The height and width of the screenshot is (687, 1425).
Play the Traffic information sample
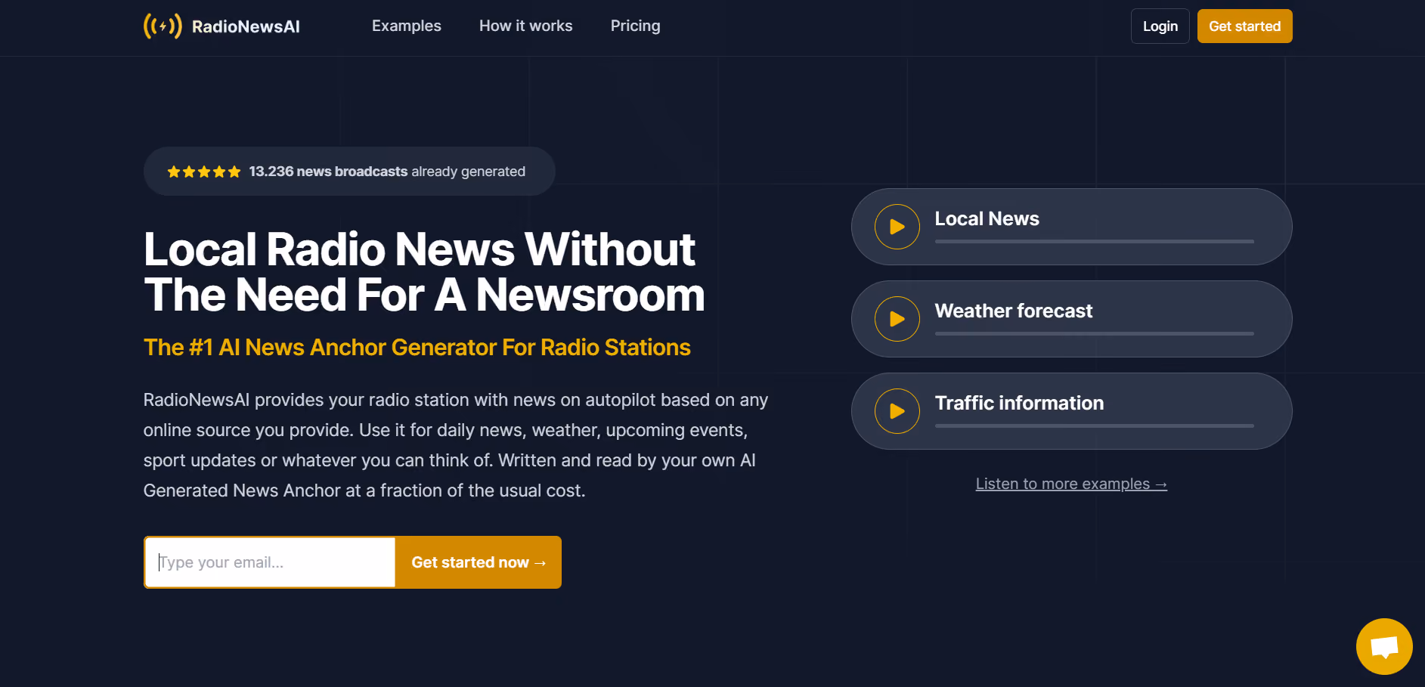tap(897, 411)
